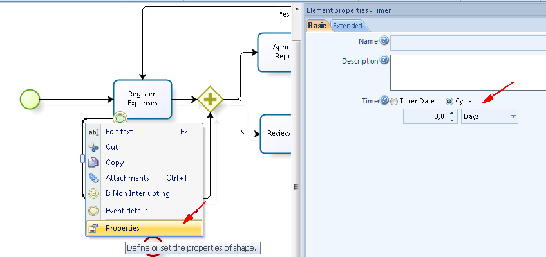
Task: Click the green start event circle
Action: (x=30, y=100)
